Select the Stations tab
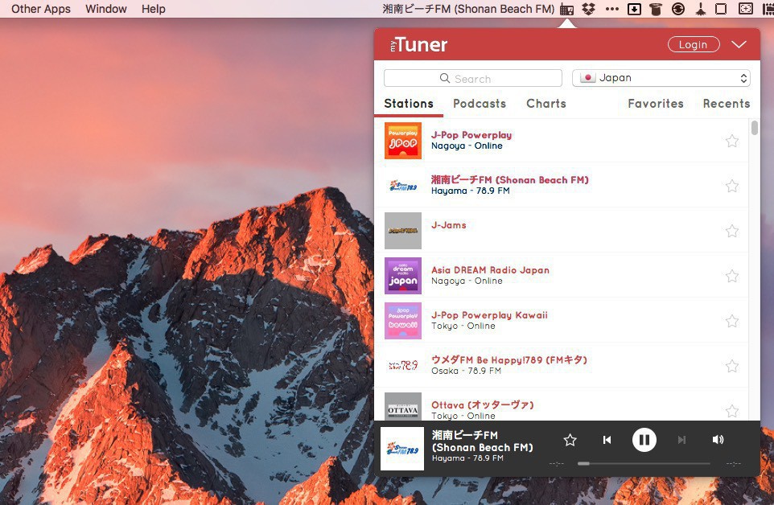The image size is (774, 505). (x=409, y=104)
